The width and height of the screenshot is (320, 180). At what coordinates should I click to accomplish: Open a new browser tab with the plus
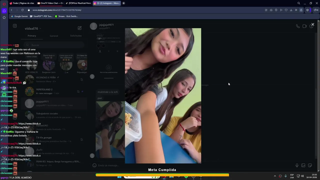123,3
